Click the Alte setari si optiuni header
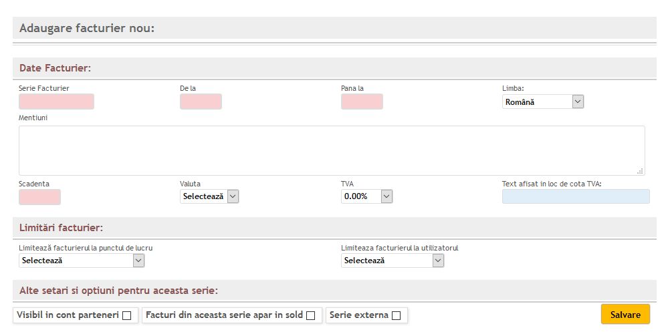 click(x=118, y=291)
